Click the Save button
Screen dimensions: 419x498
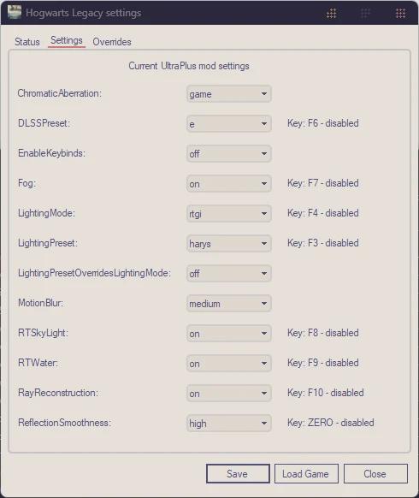[x=238, y=473]
